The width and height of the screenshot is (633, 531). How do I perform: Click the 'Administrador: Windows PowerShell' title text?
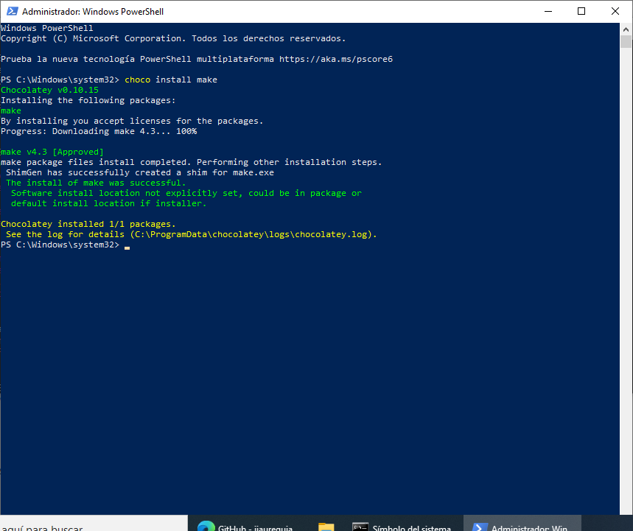(93, 11)
